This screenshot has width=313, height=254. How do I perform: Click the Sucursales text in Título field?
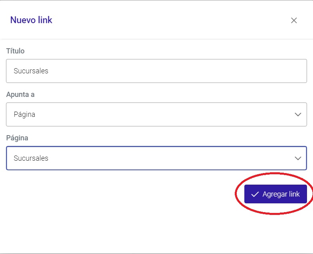point(31,71)
